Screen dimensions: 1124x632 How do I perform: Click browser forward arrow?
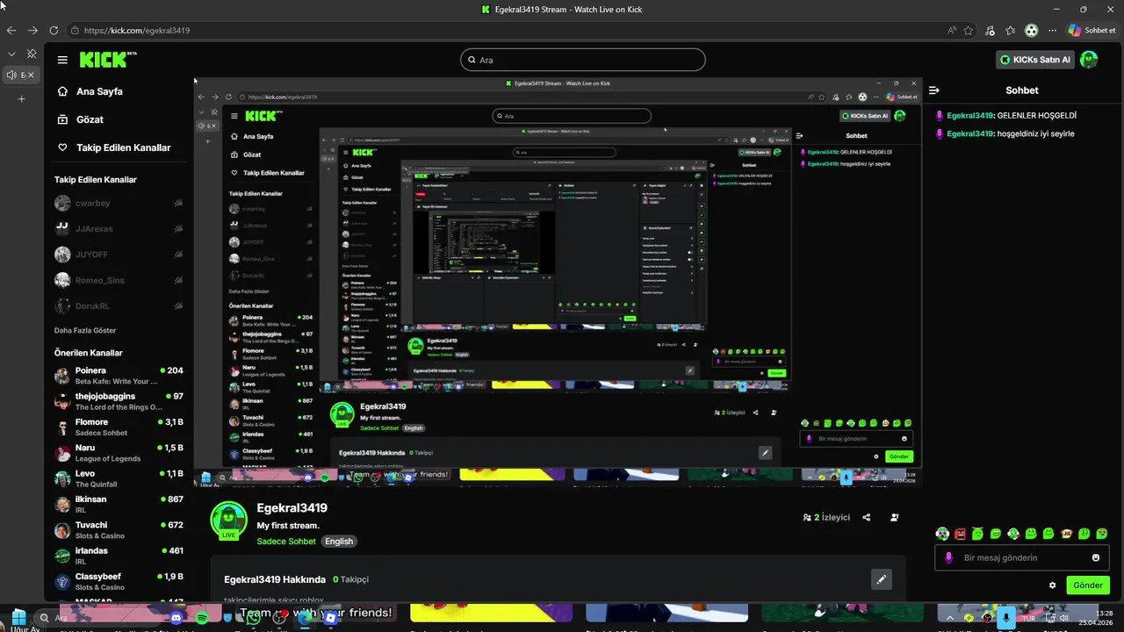pyautogui.click(x=32, y=30)
